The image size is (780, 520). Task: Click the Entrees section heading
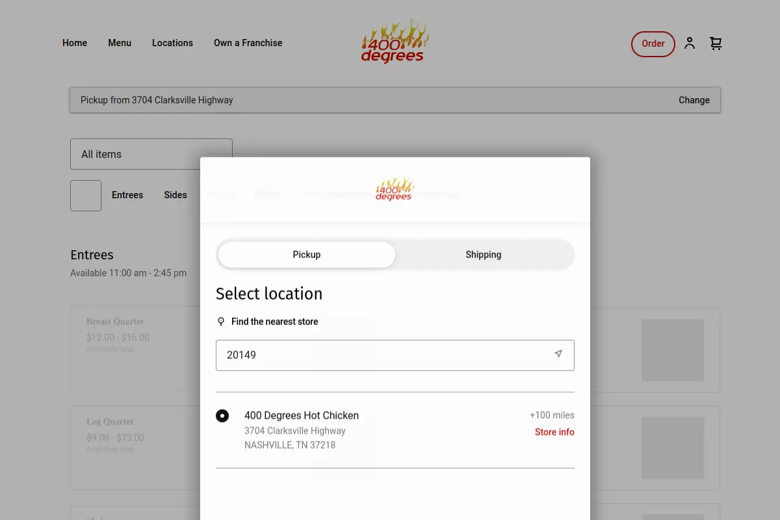tap(92, 255)
